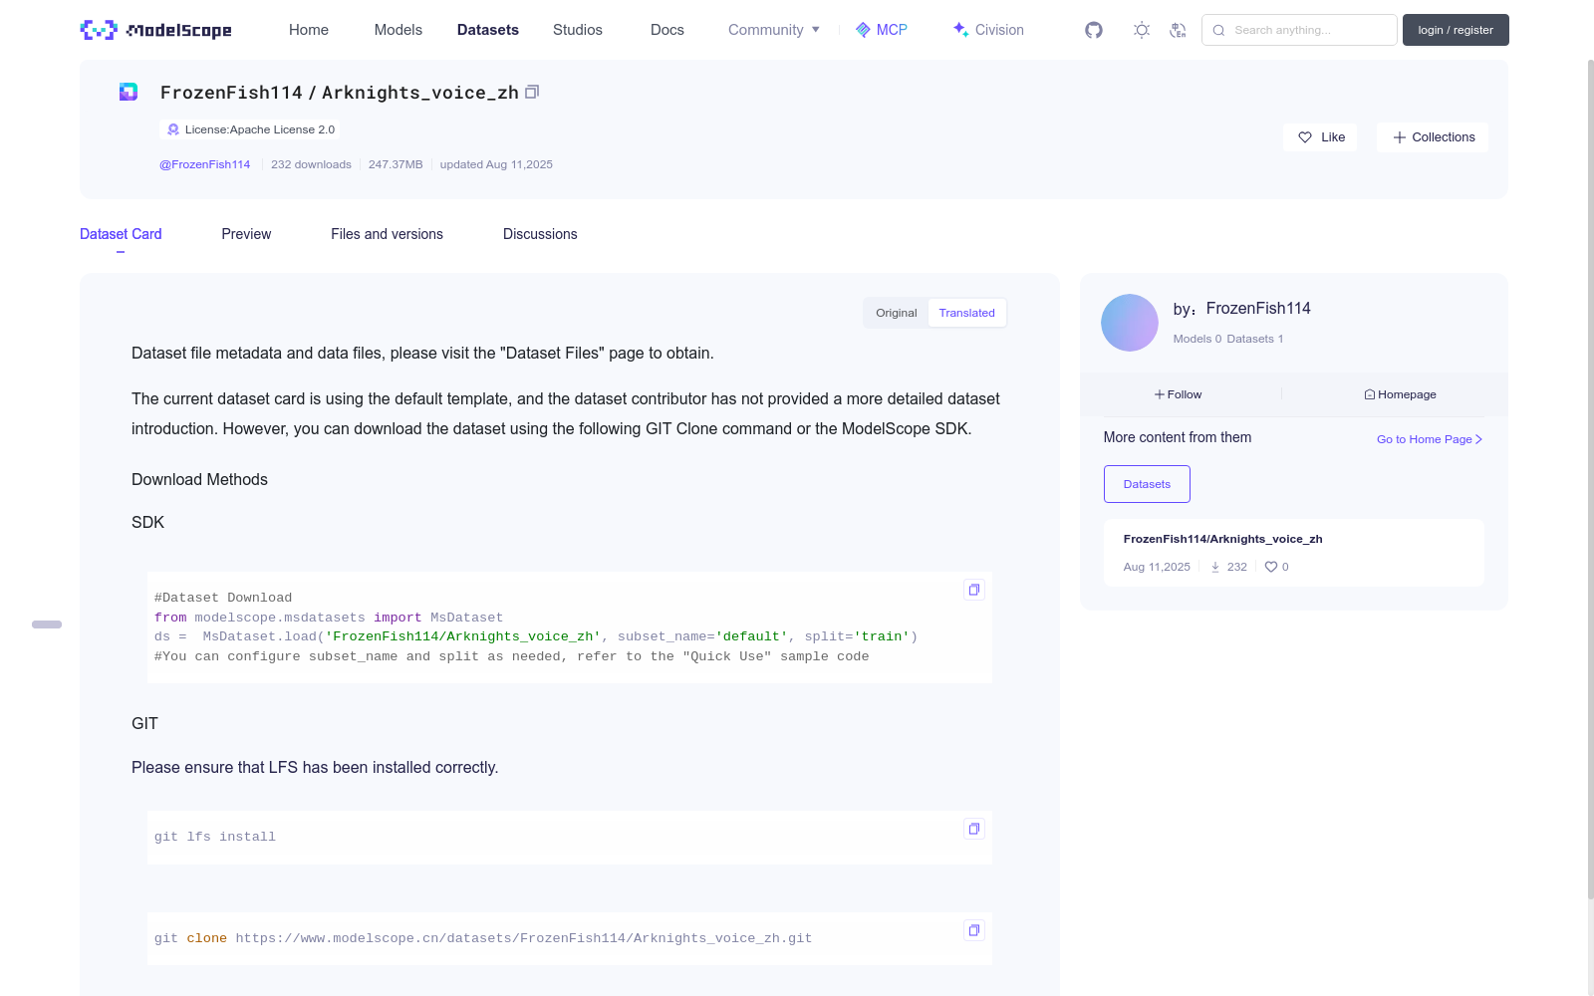Add dataset to Collections
The height and width of the screenshot is (996, 1594).
click(1433, 137)
